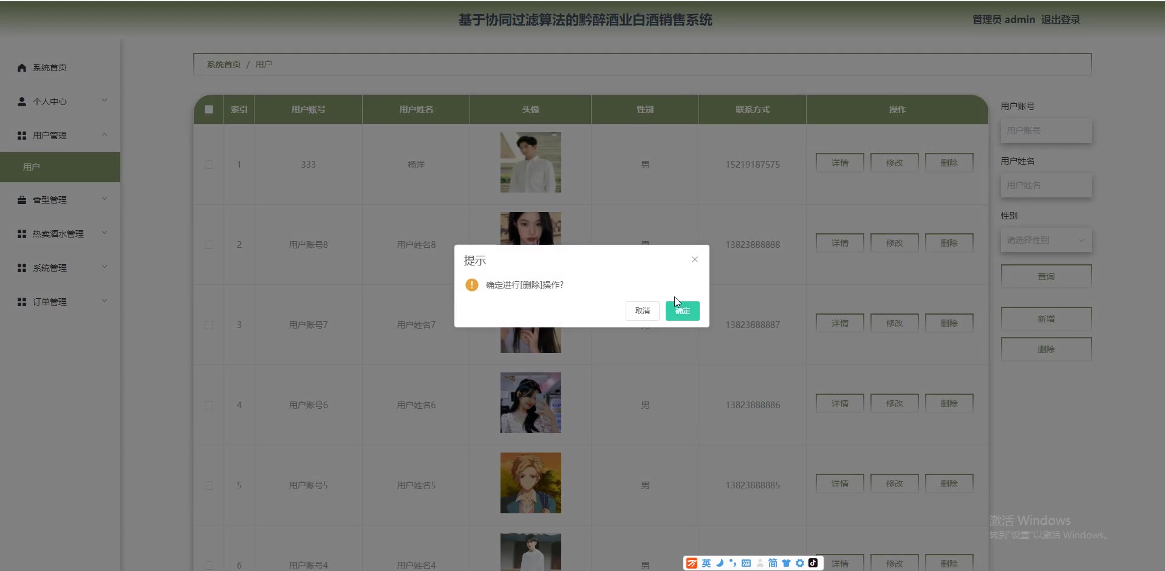This screenshot has width=1165, height=571.
Task: Collapse the 用户管理 menu chevron
Action: coord(104,134)
